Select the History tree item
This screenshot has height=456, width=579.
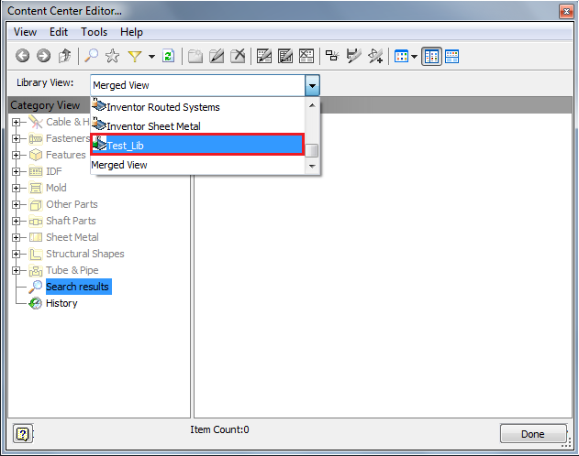point(61,303)
